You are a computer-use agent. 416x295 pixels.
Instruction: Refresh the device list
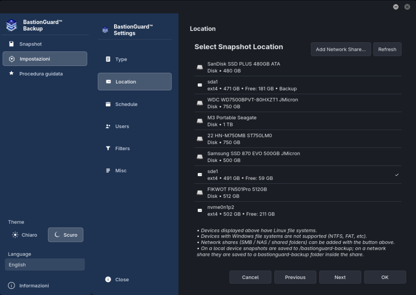click(x=387, y=49)
